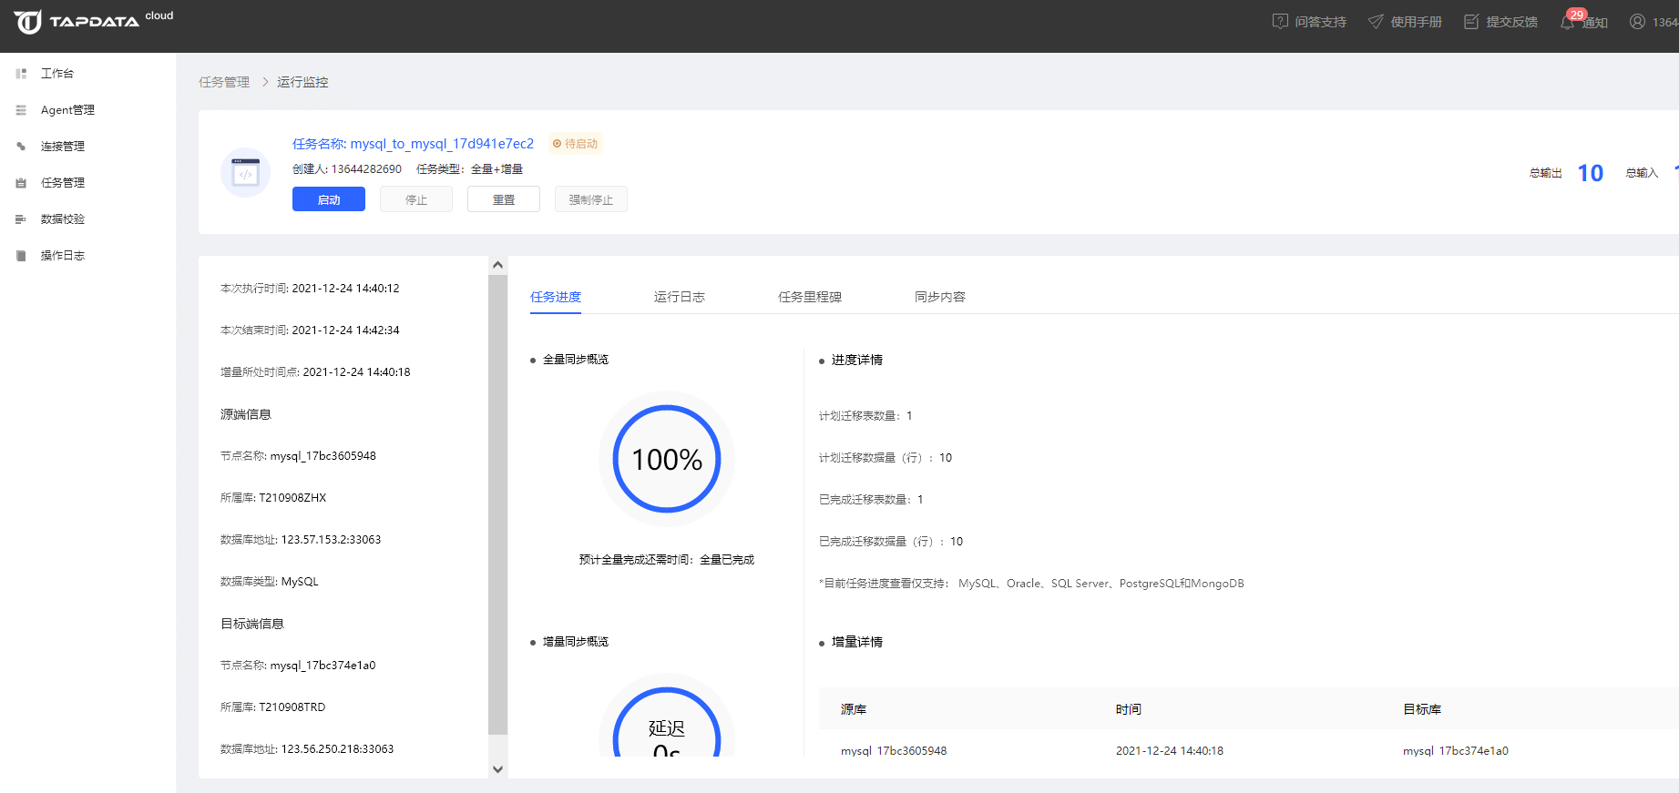Go to 连接管理 via sidebar icon

pos(21,147)
